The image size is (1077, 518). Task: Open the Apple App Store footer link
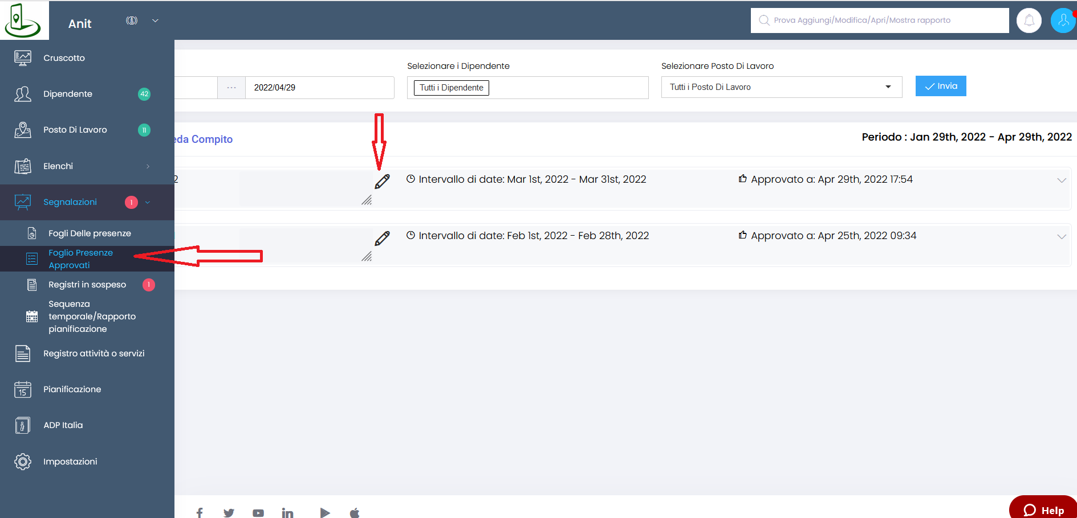355,513
